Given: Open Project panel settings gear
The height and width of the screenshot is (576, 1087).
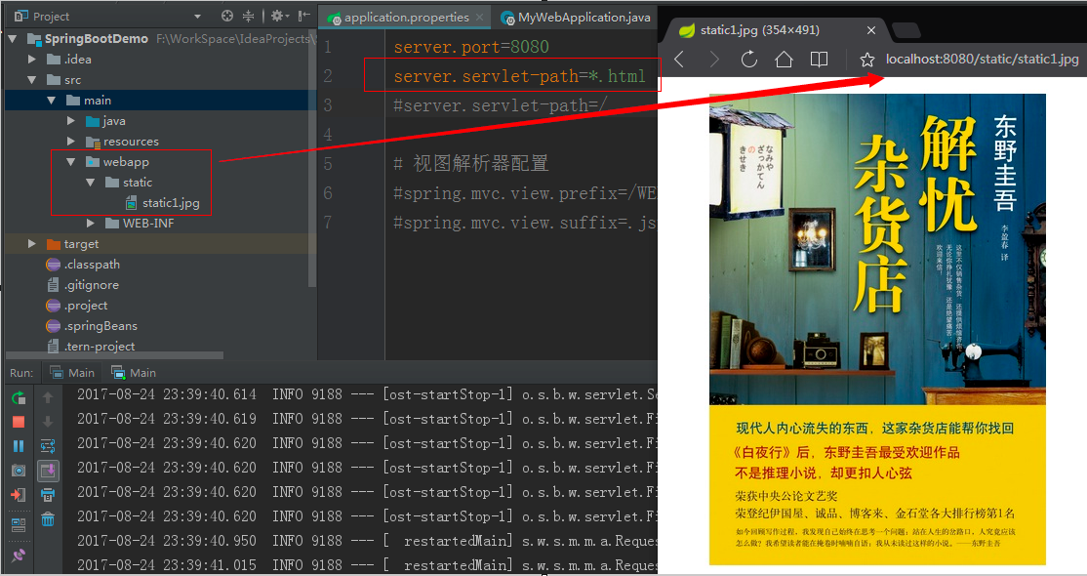Looking at the screenshot, I should pyautogui.click(x=279, y=16).
